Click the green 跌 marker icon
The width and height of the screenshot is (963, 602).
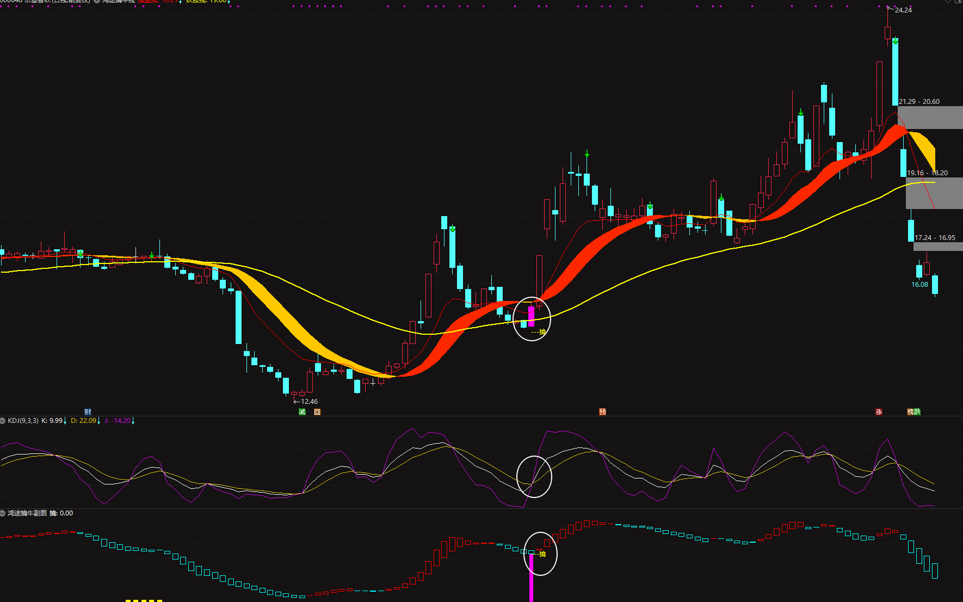(x=918, y=412)
